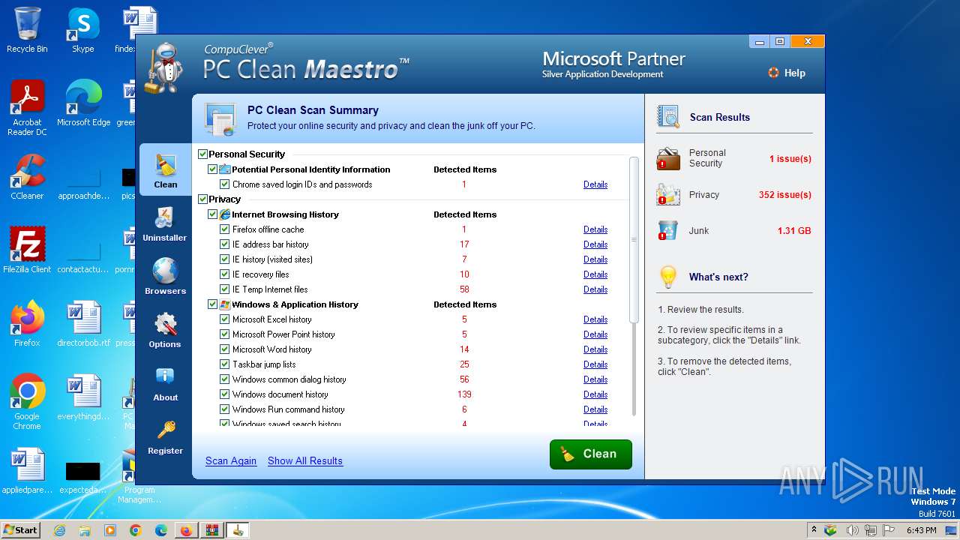
Task: Open the Register section
Action: (x=165, y=436)
